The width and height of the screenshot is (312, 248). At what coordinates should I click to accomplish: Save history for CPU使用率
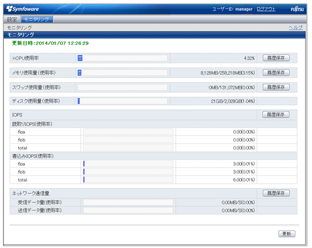tap(276, 58)
